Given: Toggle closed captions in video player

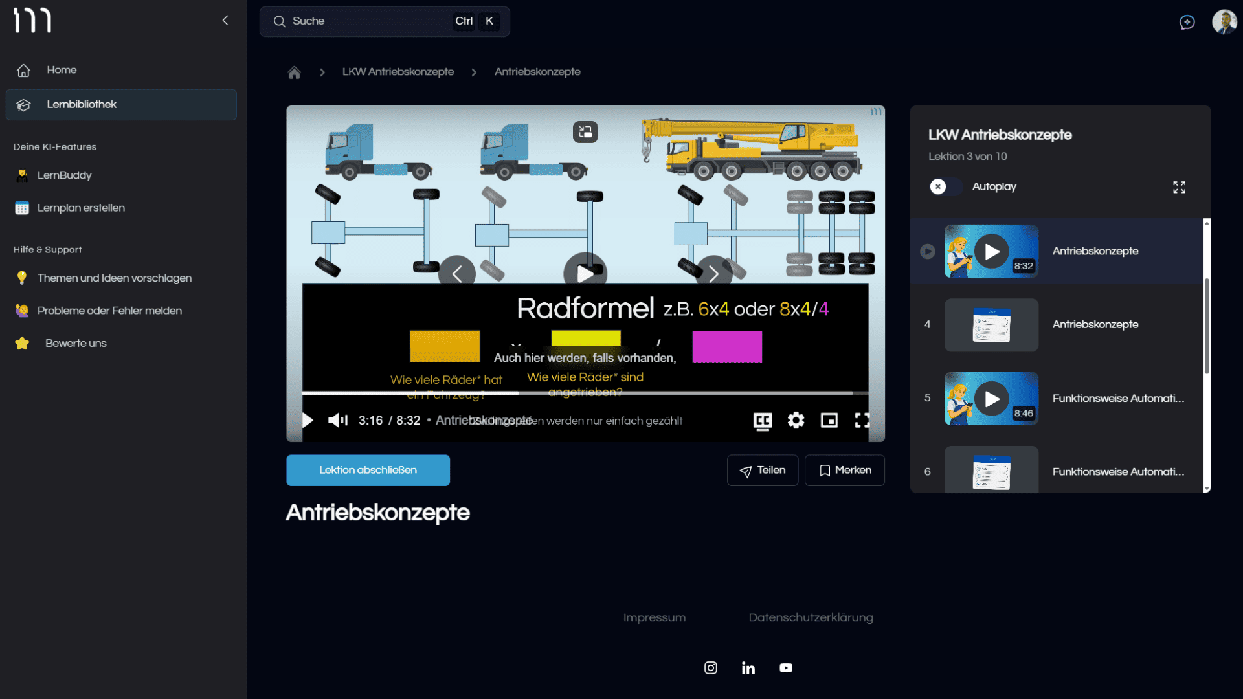Looking at the screenshot, I should (763, 421).
